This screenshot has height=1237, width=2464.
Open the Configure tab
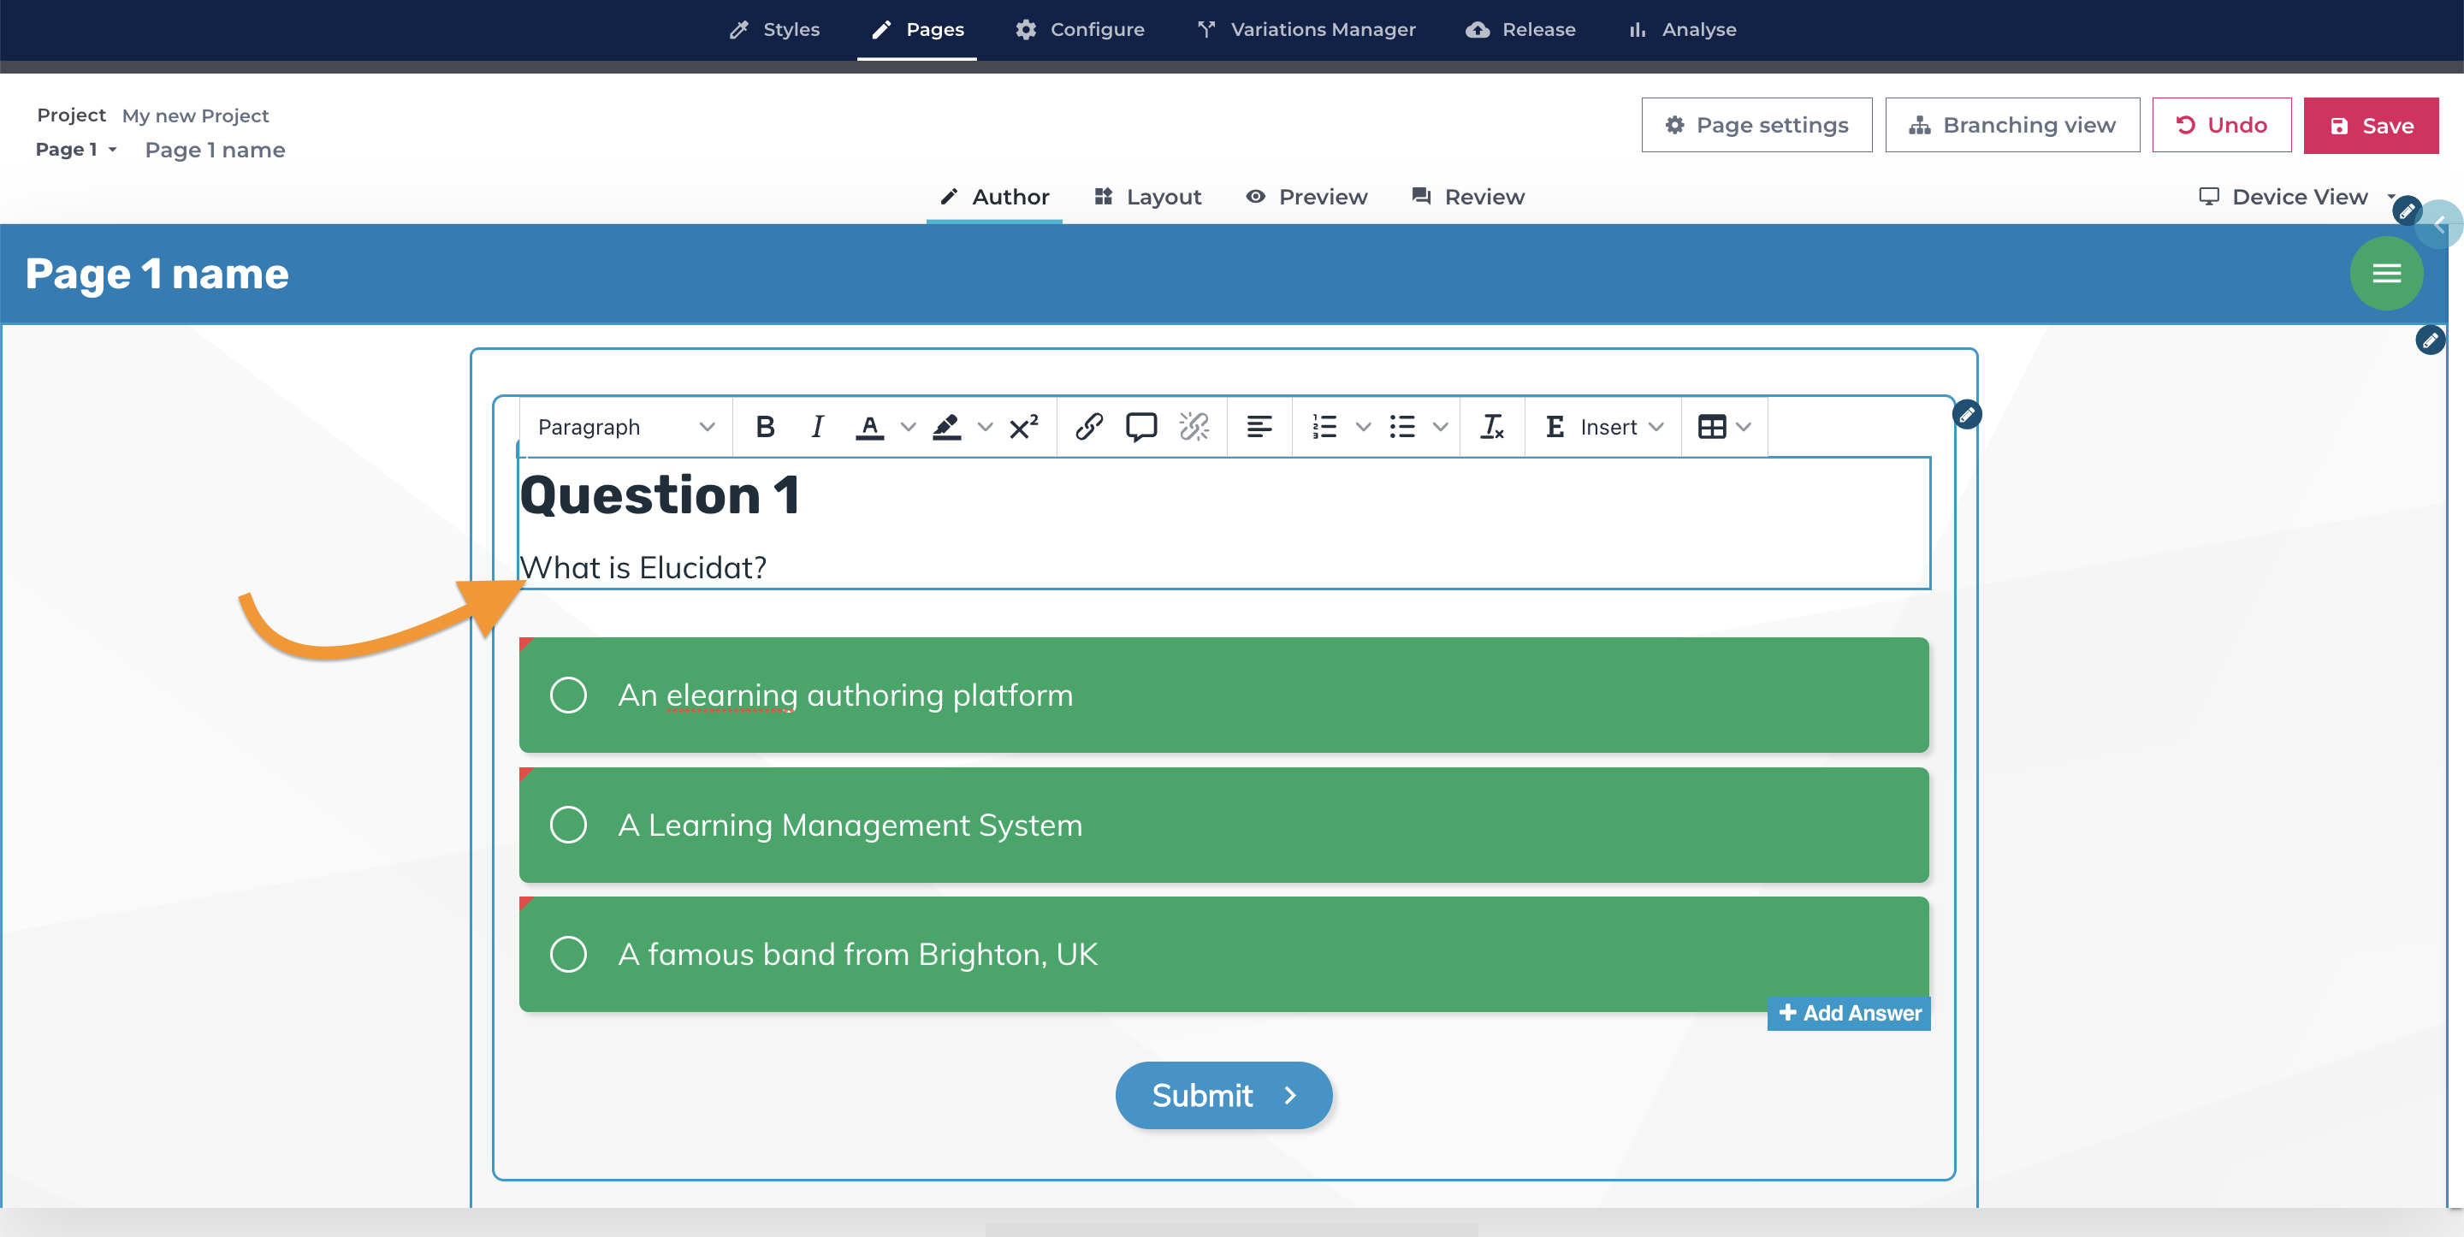pos(1080,30)
